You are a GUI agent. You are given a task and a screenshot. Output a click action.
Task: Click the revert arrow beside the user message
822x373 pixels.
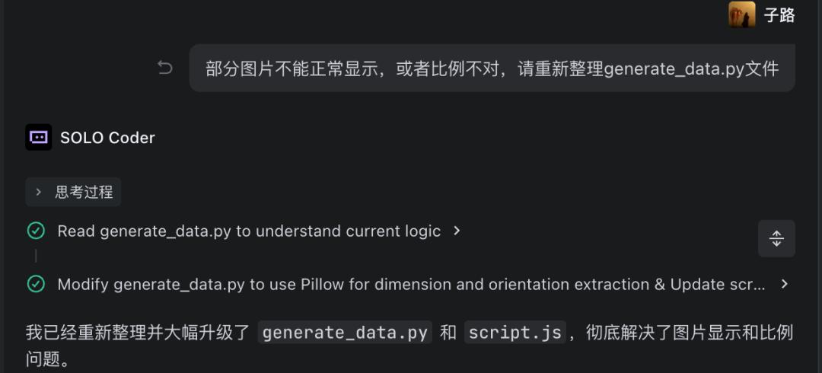point(164,69)
